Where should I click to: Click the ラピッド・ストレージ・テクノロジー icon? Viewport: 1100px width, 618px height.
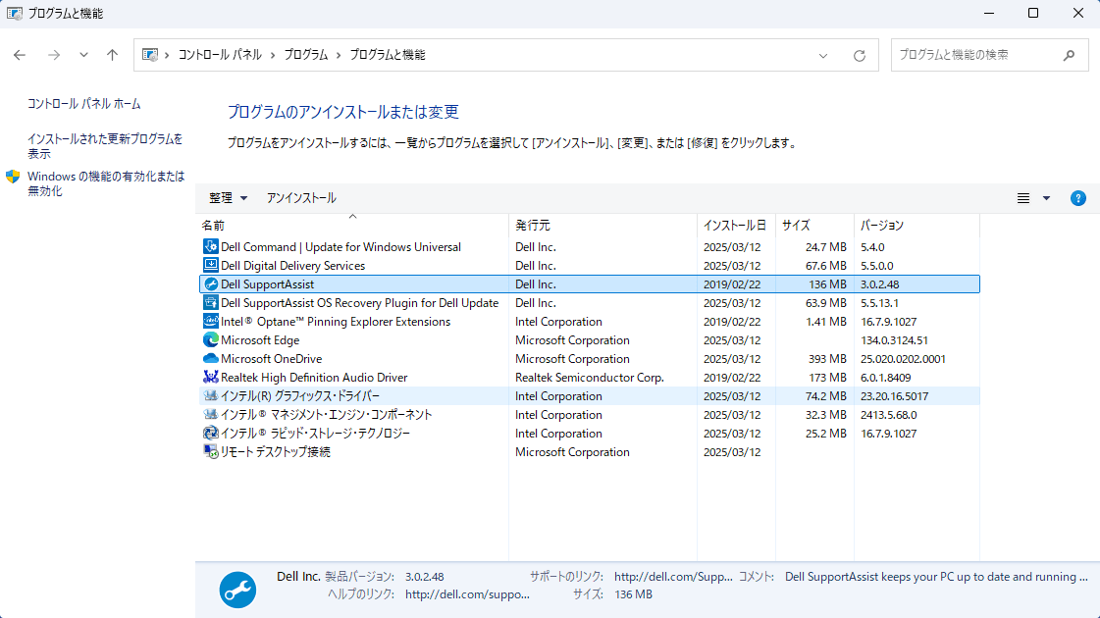[x=210, y=433]
